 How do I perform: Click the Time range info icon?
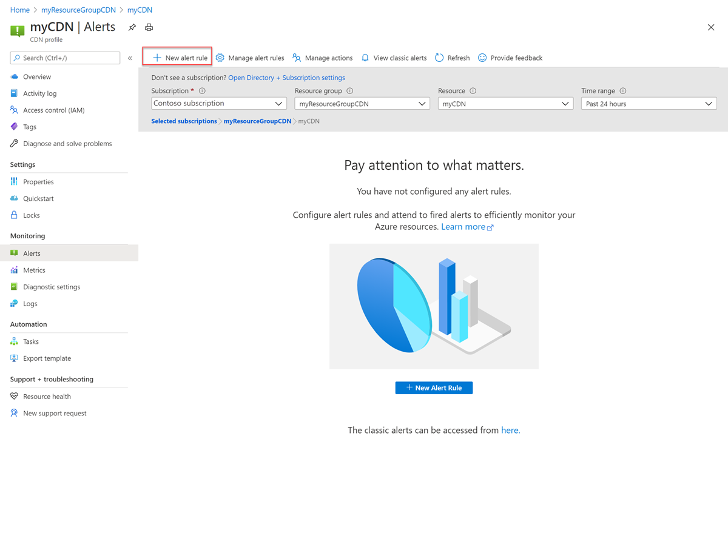click(x=623, y=91)
